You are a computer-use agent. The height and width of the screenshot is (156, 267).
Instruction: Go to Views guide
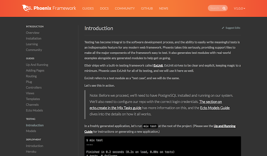click(30, 93)
